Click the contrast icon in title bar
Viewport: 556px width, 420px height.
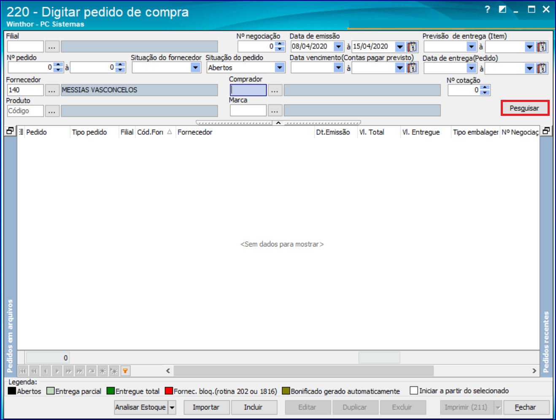tap(502, 9)
